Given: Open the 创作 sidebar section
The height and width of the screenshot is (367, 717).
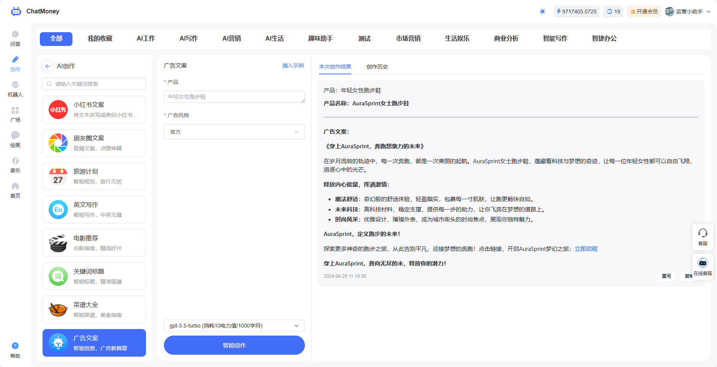Looking at the screenshot, I should coord(15,64).
